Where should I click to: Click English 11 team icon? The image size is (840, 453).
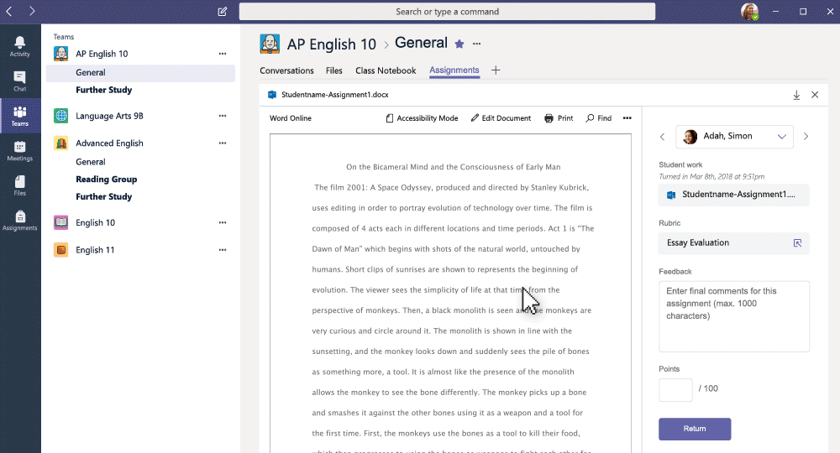[x=61, y=250]
